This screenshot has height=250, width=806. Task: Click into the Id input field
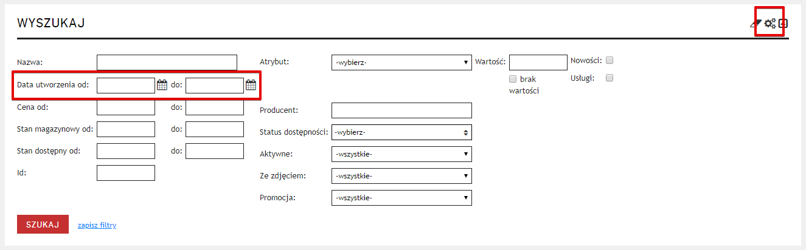coord(126,173)
